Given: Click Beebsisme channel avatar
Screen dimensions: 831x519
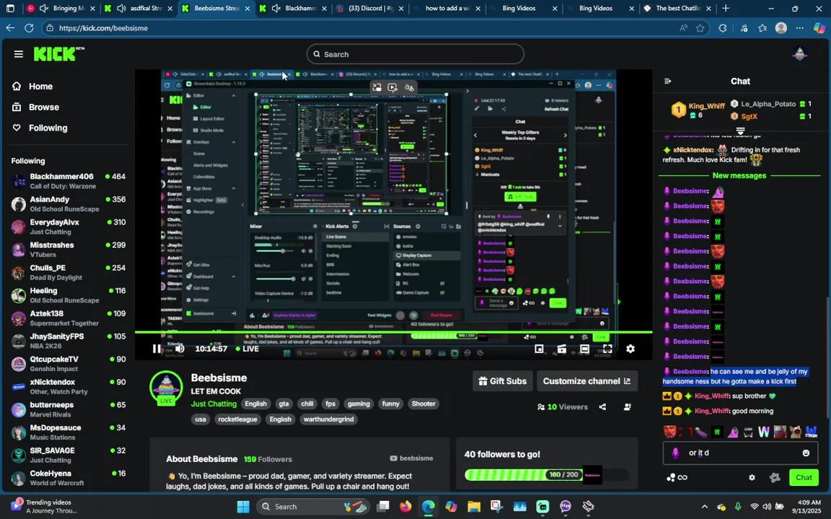Looking at the screenshot, I should pyautogui.click(x=166, y=386).
